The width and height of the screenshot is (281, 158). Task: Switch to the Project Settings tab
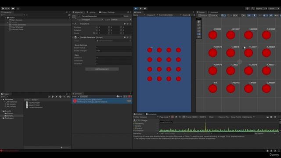tap(107, 12)
